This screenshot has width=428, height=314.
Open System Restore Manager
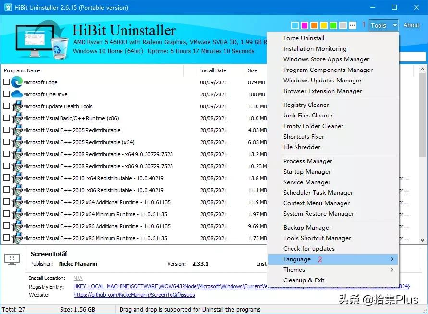coord(333,214)
